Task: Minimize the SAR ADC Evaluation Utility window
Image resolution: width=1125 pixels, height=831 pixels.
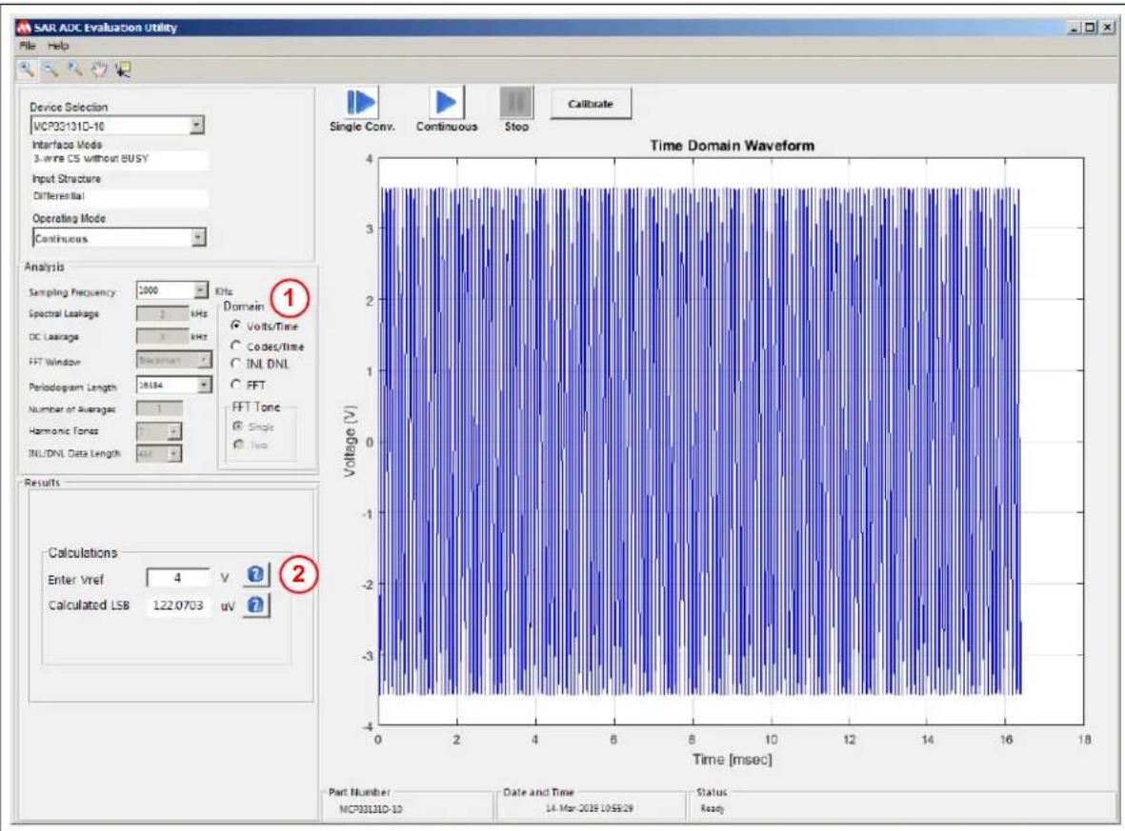Action: [1075, 28]
